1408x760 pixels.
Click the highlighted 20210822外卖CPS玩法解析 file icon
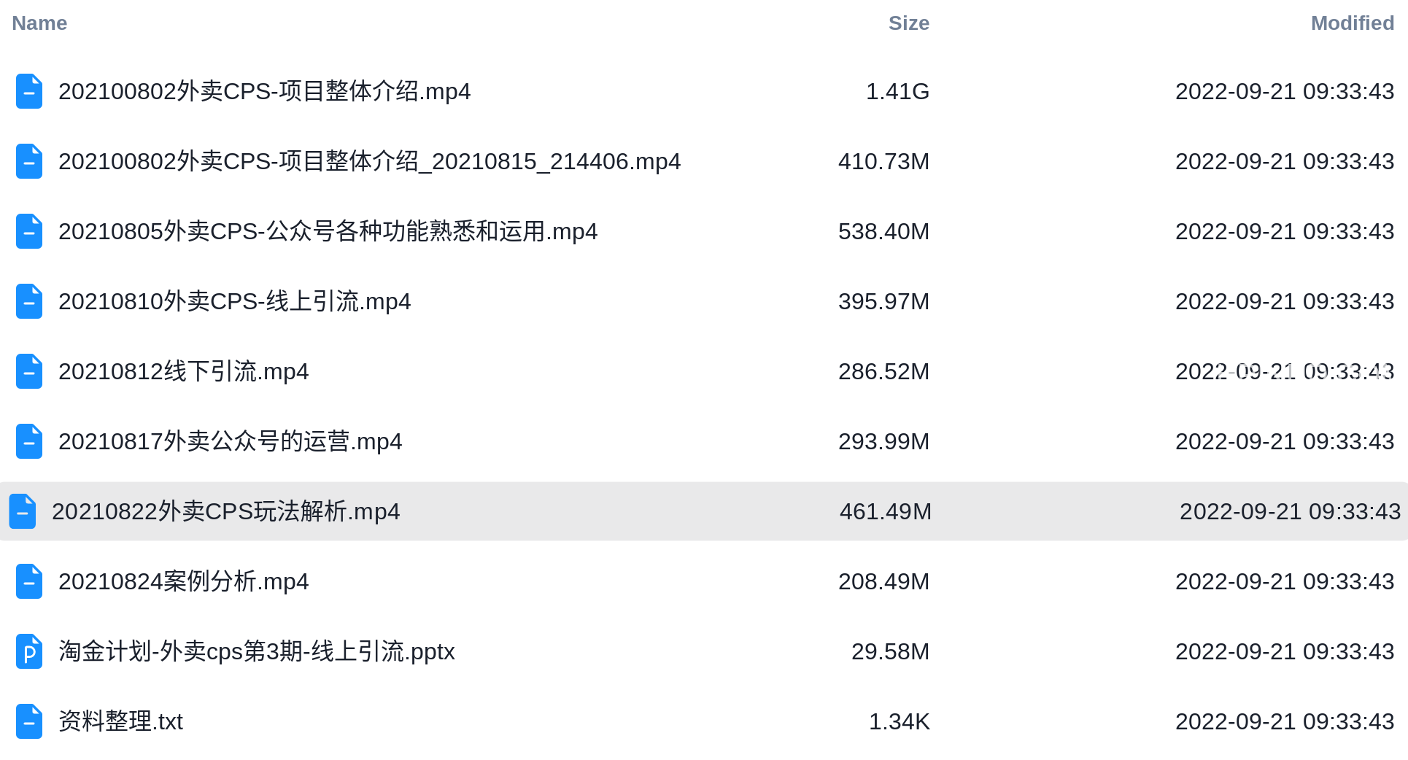click(23, 511)
